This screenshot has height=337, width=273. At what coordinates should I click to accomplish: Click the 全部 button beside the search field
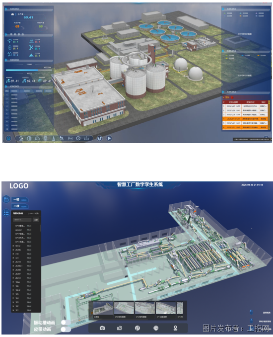point(36,220)
